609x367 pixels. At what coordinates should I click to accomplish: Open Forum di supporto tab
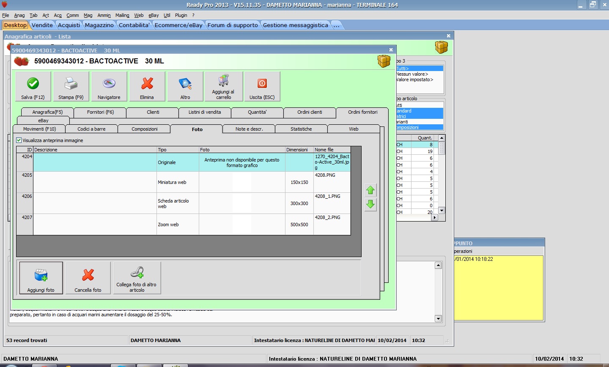coord(233,25)
